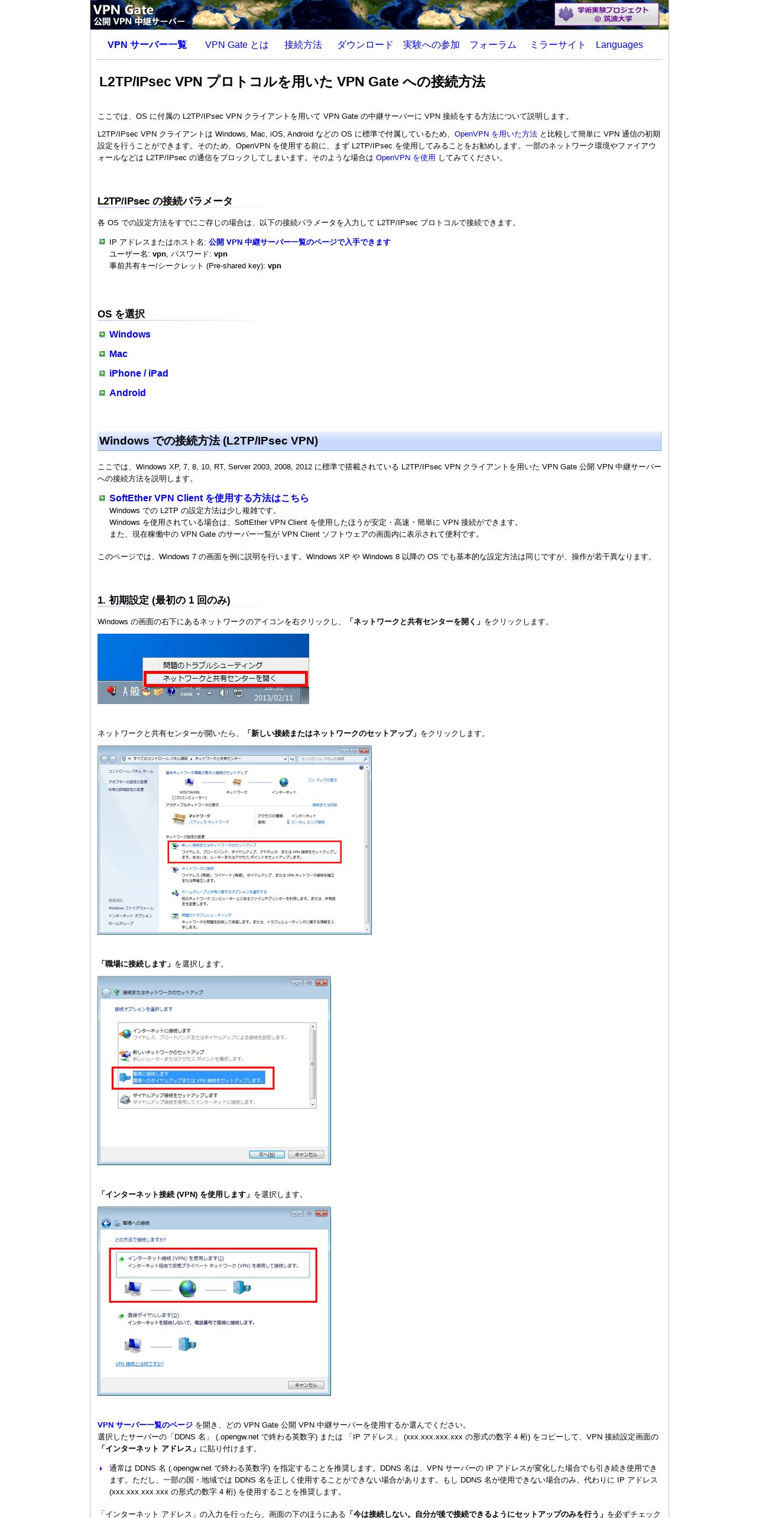The height and width of the screenshot is (1518, 759).
Task: Open 実験への参加 navigation item
Action: tap(432, 45)
